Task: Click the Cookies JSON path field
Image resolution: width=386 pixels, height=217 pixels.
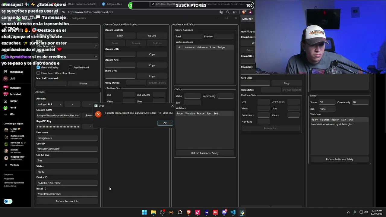Action: [x=58, y=115]
